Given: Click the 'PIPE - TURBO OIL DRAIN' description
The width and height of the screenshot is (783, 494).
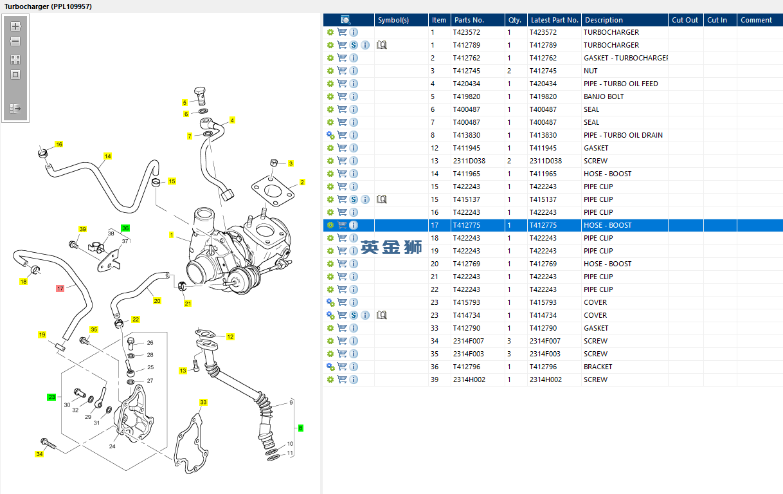Looking at the screenshot, I should pyautogui.click(x=623, y=135).
